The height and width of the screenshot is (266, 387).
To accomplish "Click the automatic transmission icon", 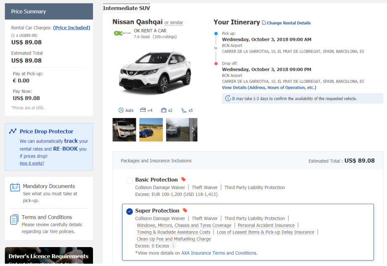I will (x=121, y=111).
